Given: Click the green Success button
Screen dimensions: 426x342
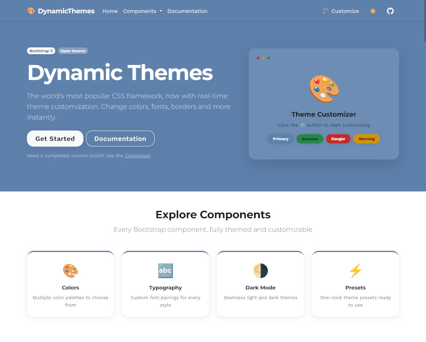Looking at the screenshot, I should 309,139.
